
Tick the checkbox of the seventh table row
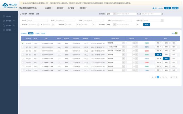click(23, 66)
